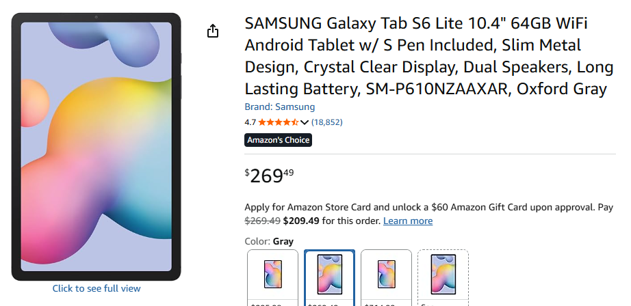
Task: Select the currently highlighted Gray color swatch
Action: (x=329, y=275)
